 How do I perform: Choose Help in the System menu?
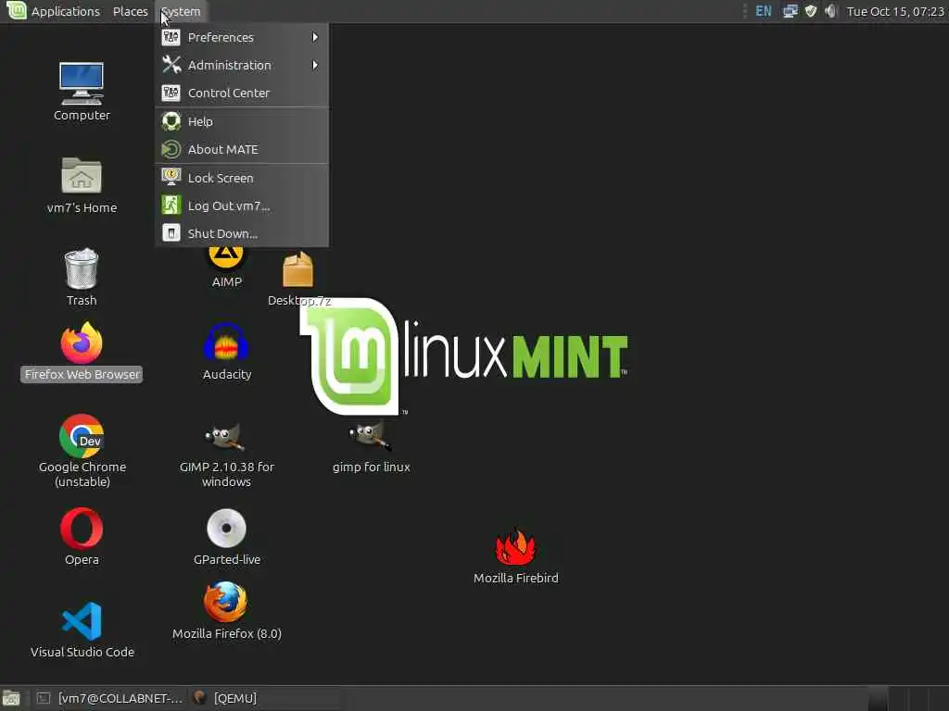click(x=242, y=121)
